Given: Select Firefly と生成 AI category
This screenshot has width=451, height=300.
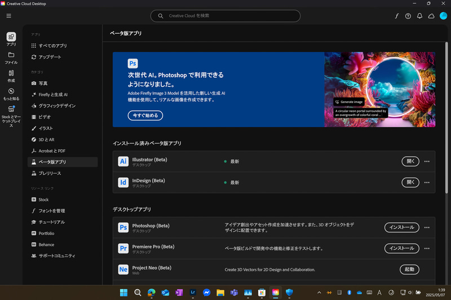Looking at the screenshot, I should point(63,95).
